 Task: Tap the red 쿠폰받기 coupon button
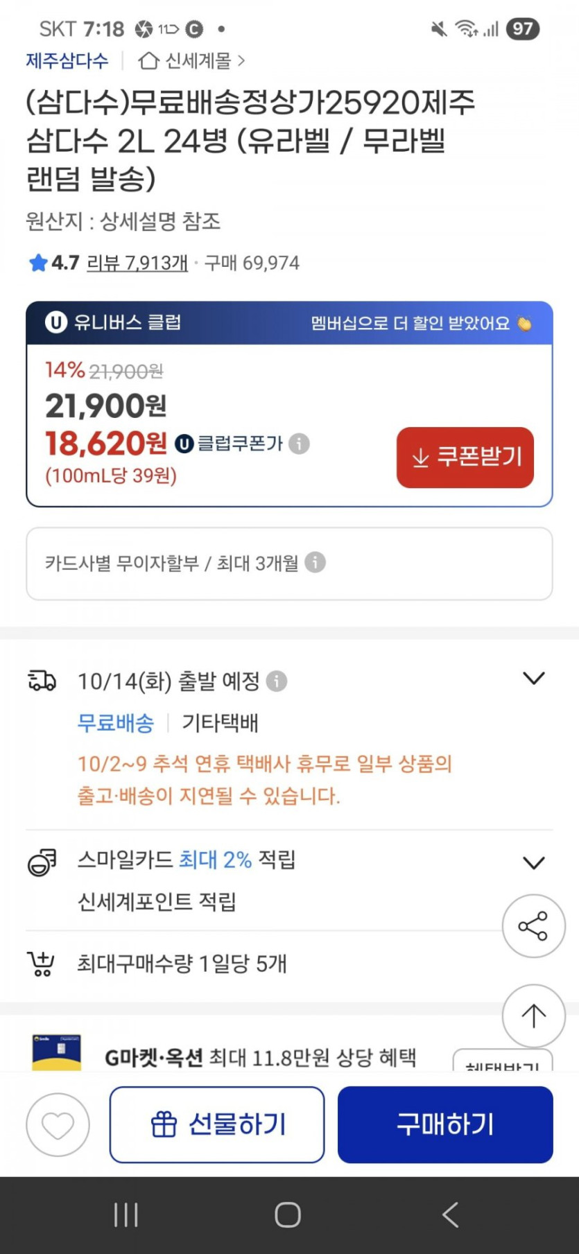(465, 458)
